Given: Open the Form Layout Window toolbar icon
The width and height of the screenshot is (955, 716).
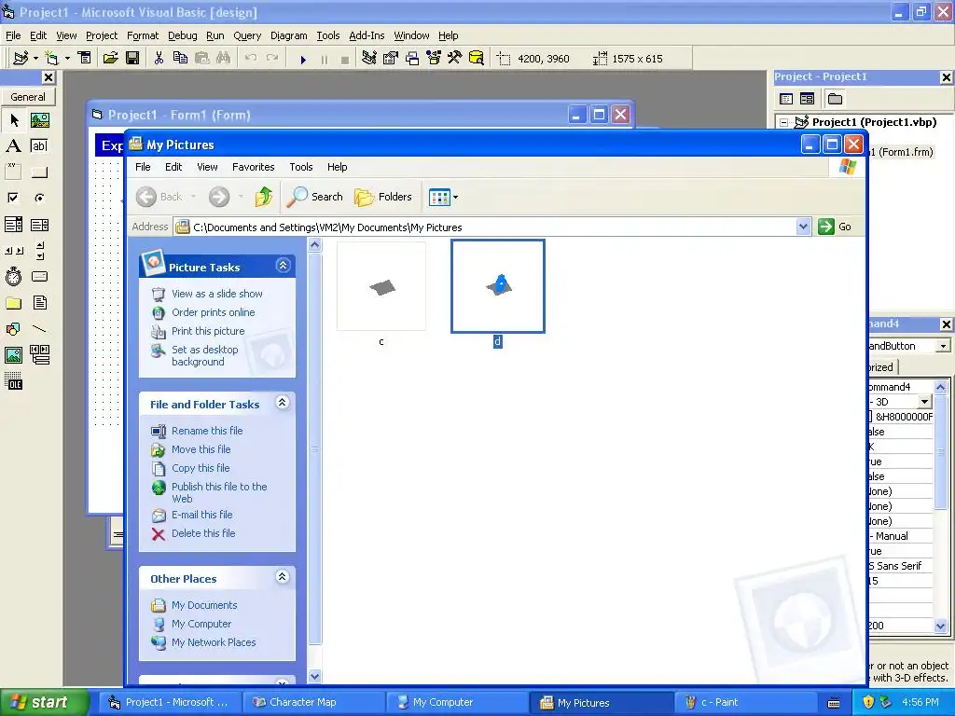Looking at the screenshot, I should pos(412,59).
